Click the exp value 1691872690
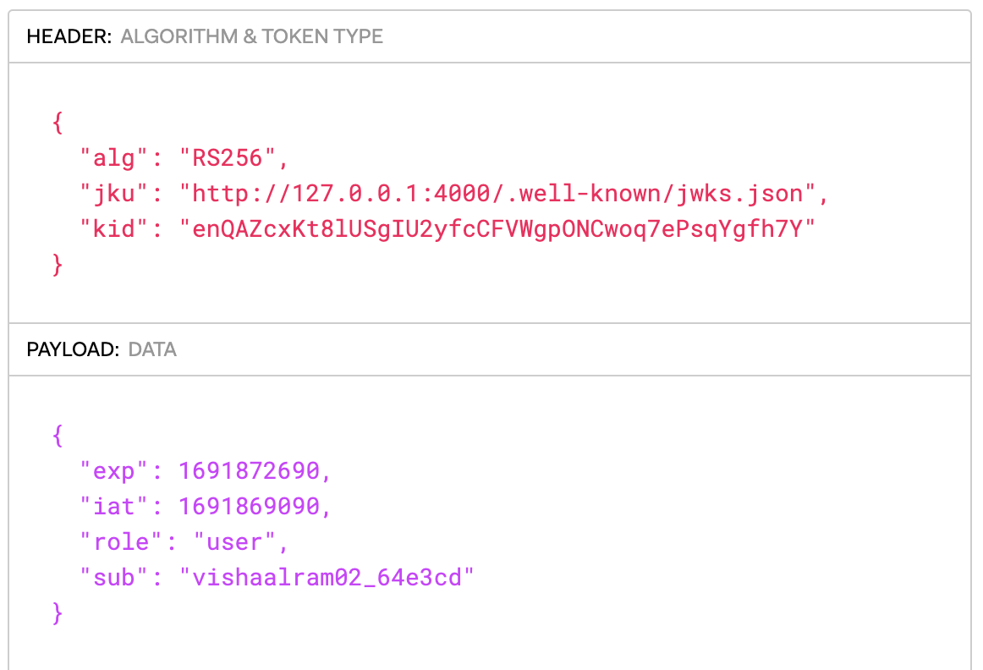Image resolution: width=983 pixels, height=670 pixels. pos(250,470)
